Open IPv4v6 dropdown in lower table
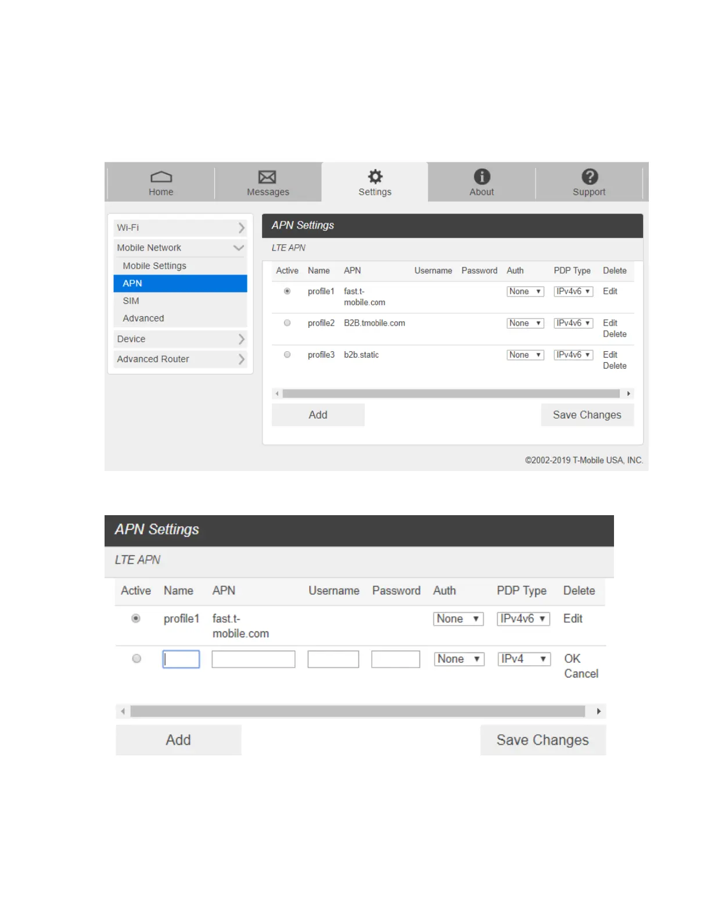The height and width of the screenshot is (921, 711). 523,619
